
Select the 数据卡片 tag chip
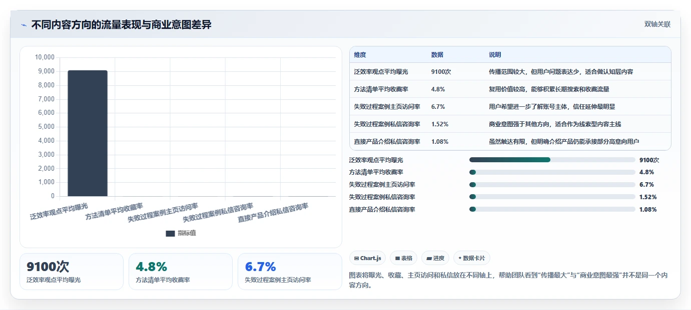coord(472,258)
